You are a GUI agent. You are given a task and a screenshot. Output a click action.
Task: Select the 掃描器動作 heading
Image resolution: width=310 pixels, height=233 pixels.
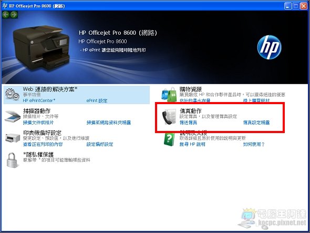pyautogui.click(x=37, y=111)
